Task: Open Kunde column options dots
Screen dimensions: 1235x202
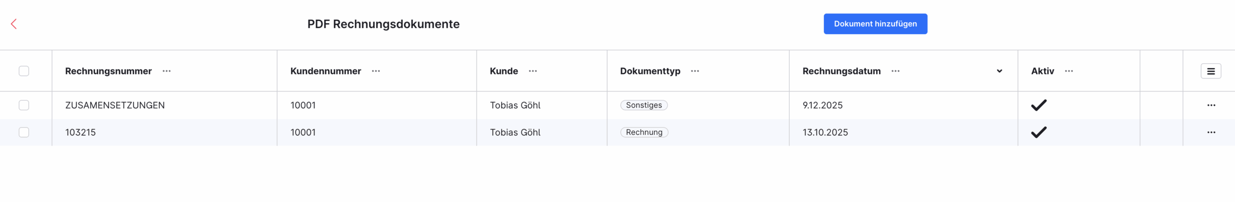Action: pyautogui.click(x=533, y=71)
